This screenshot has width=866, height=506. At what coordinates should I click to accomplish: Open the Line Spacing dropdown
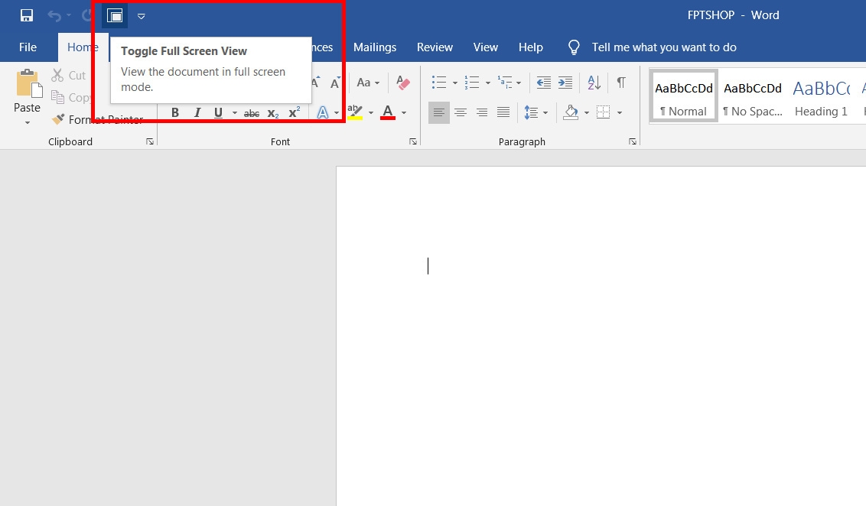[x=536, y=112]
